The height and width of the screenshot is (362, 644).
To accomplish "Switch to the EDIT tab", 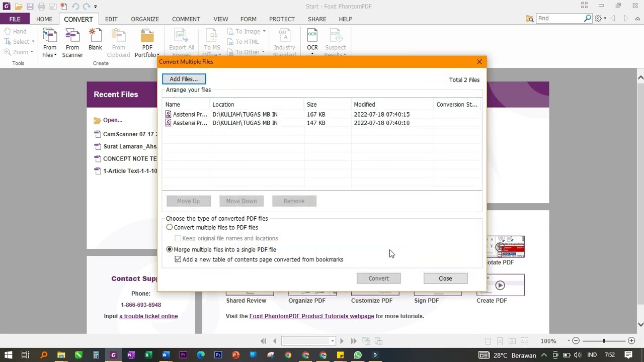I will click(x=111, y=19).
